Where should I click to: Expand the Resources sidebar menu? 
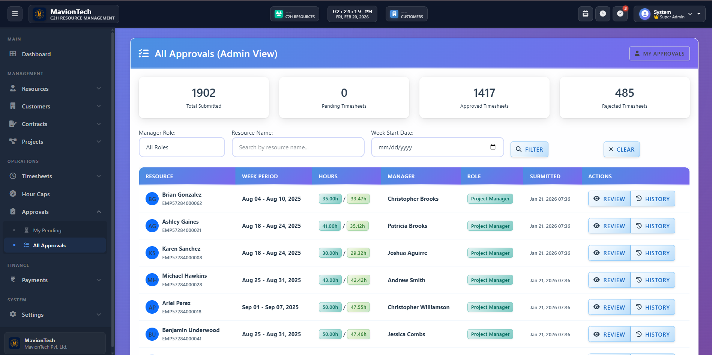pyautogui.click(x=56, y=89)
